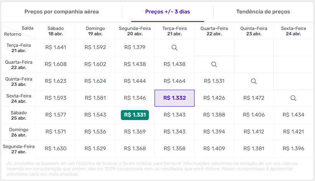Image resolution: width=315 pixels, height=181 pixels.
Task: Switch to Preços +/- 3 dias tab
Action: (167, 12)
